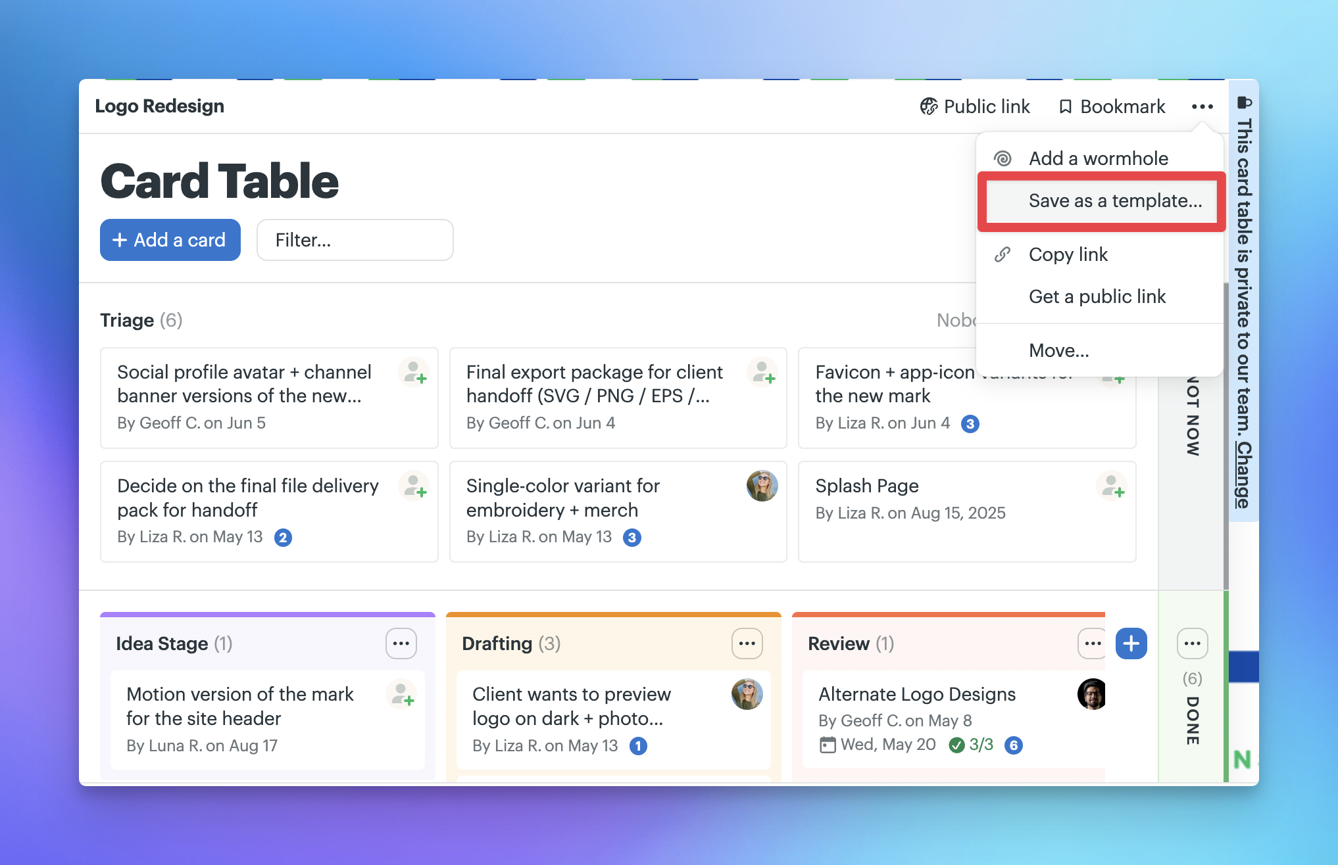Viewport: 1338px width, 865px height.
Task: Click into the Filter... input field
Action: [x=355, y=240]
